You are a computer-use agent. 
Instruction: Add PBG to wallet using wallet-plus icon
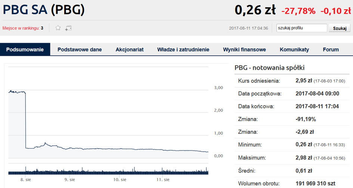tap(68, 28)
